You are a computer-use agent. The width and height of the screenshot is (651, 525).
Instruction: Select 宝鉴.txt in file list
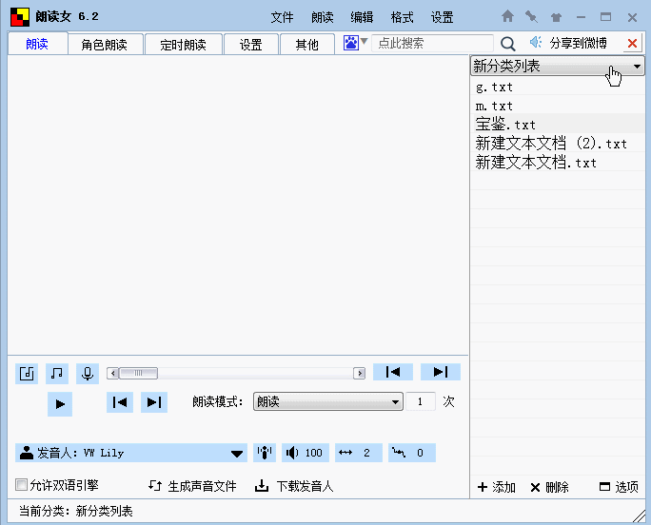click(558, 124)
